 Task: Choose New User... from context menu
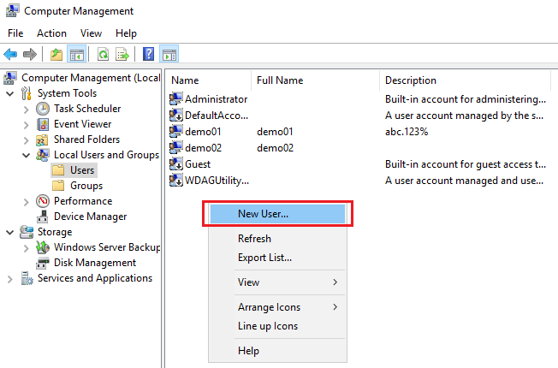pos(277,214)
